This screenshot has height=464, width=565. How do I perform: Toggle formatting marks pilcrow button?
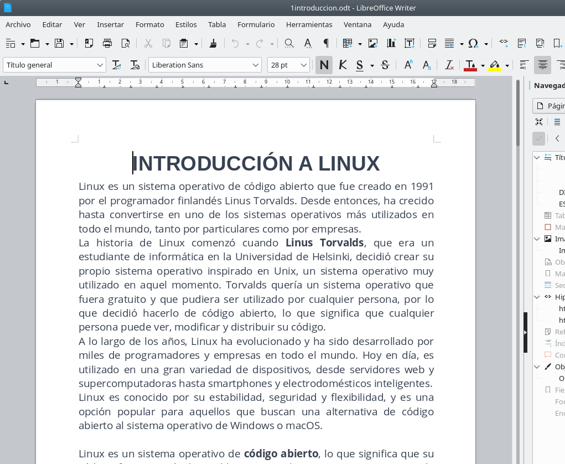326,43
